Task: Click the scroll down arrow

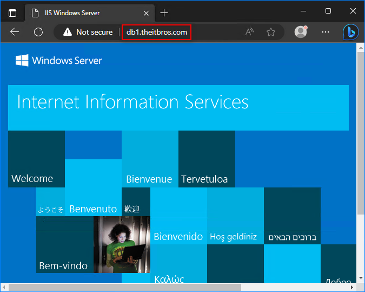Action: [x=361, y=278]
